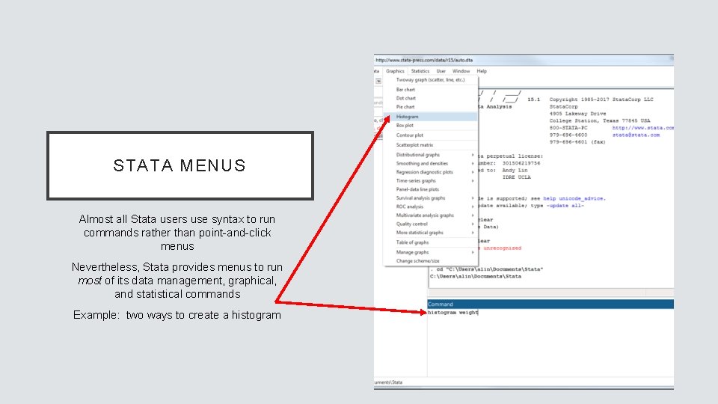718x404 pixels.
Task: Choose Box plot from the Graphics menu
Action: coord(430,126)
